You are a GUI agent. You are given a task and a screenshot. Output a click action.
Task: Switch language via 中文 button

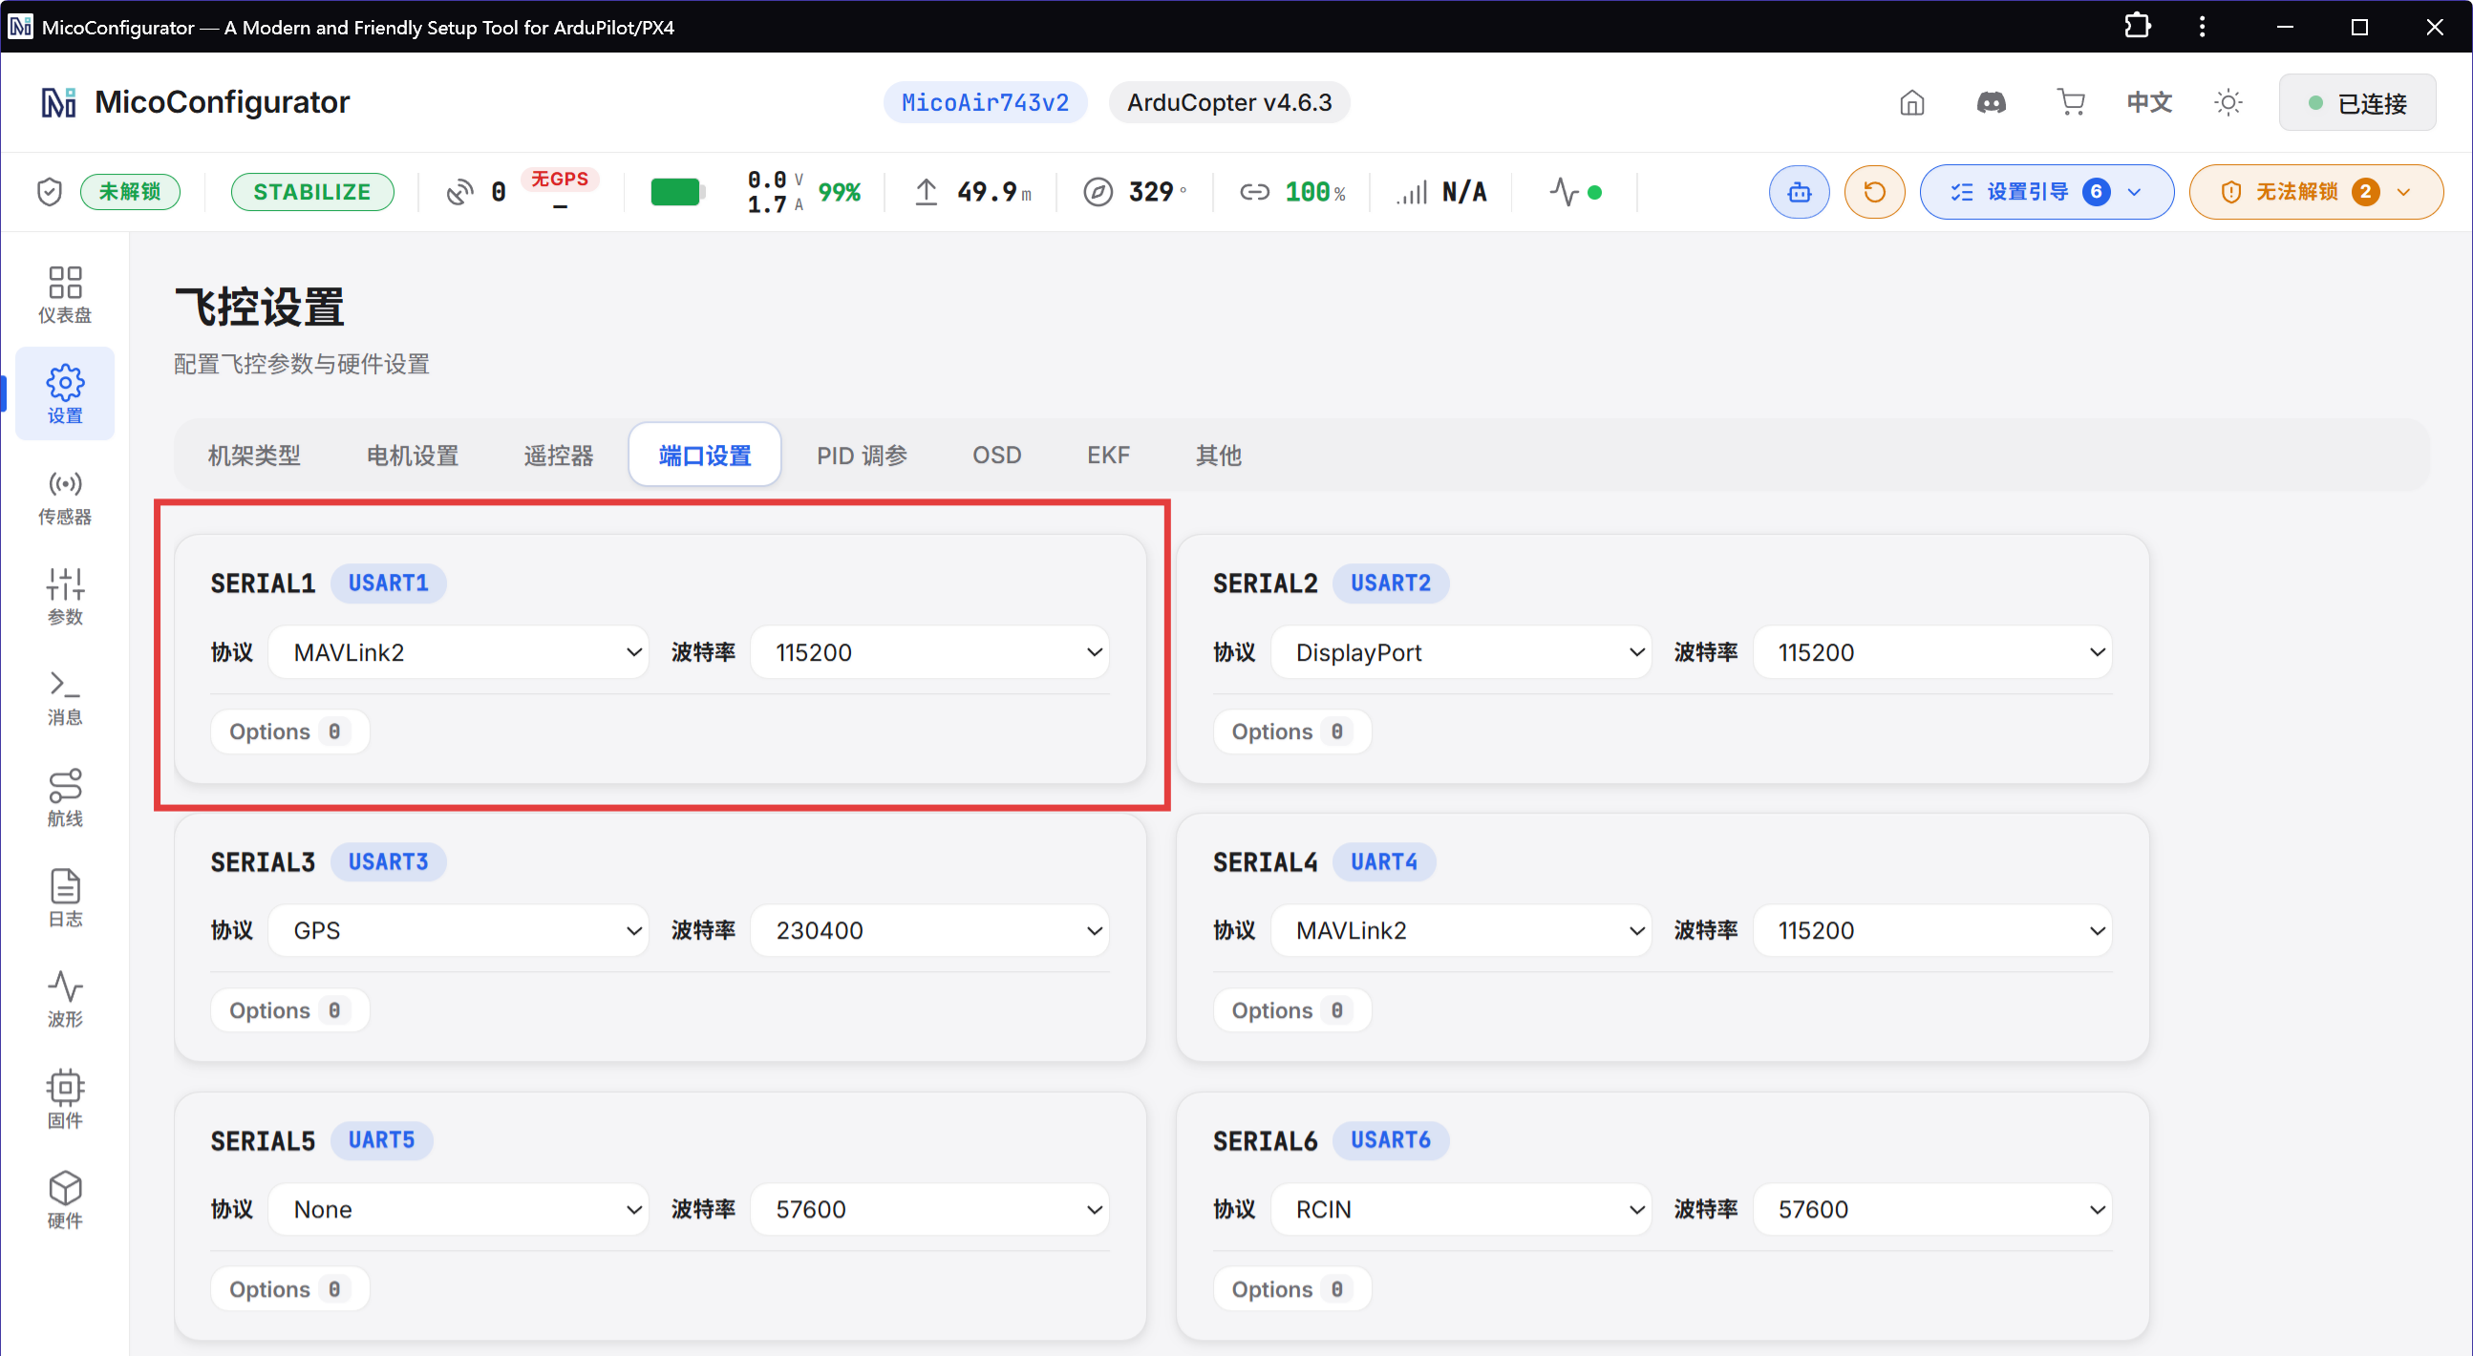click(2149, 103)
